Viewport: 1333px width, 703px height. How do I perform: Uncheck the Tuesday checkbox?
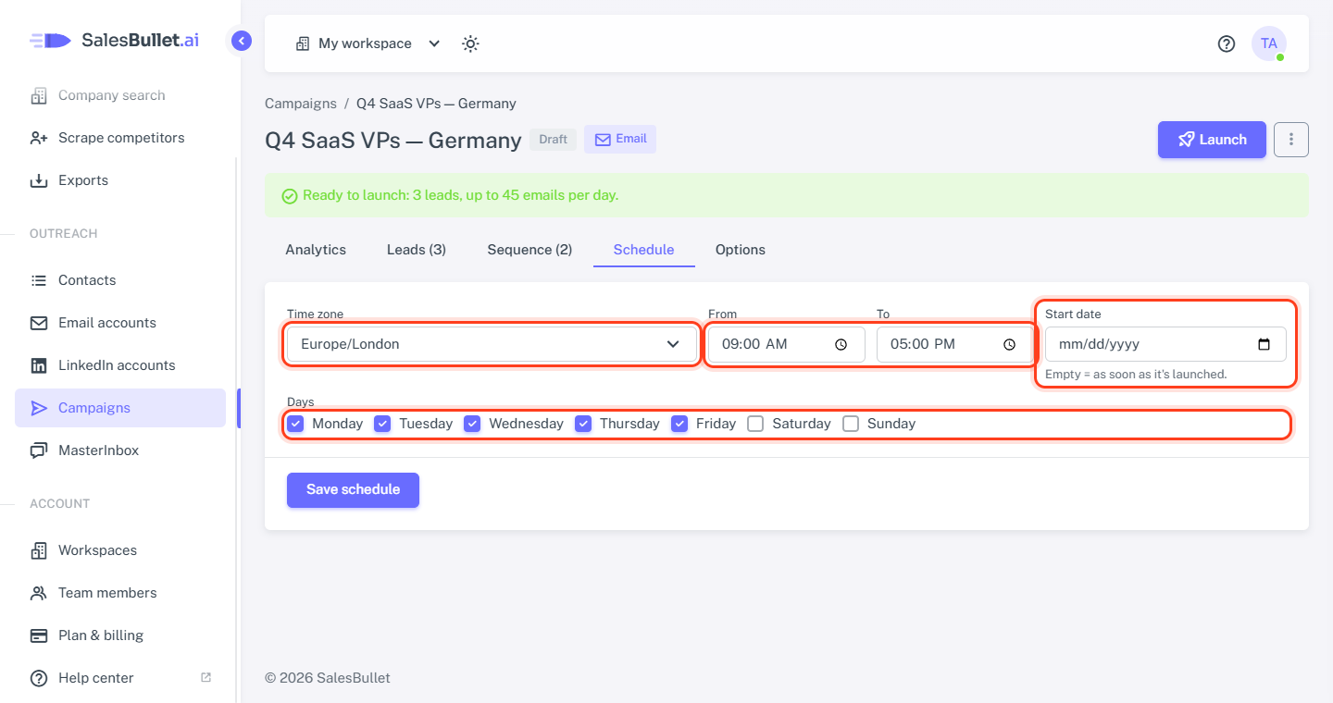pos(382,424)
